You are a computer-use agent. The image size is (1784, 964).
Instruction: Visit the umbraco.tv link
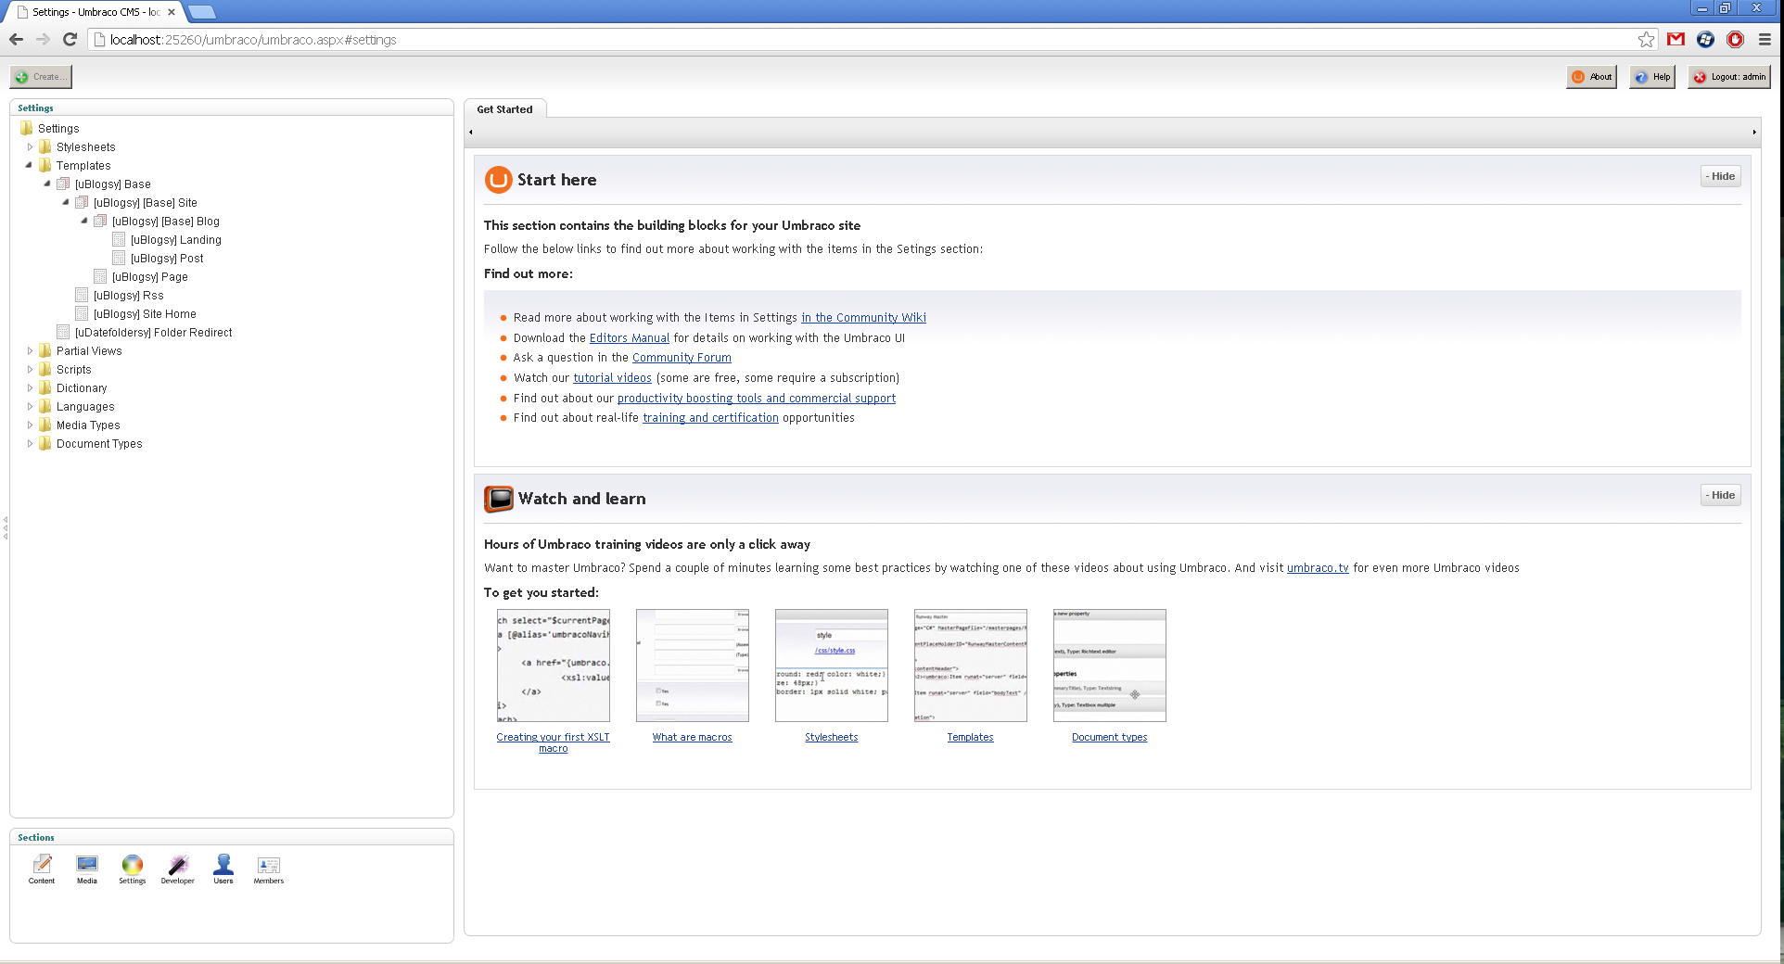coord(1318,568)
